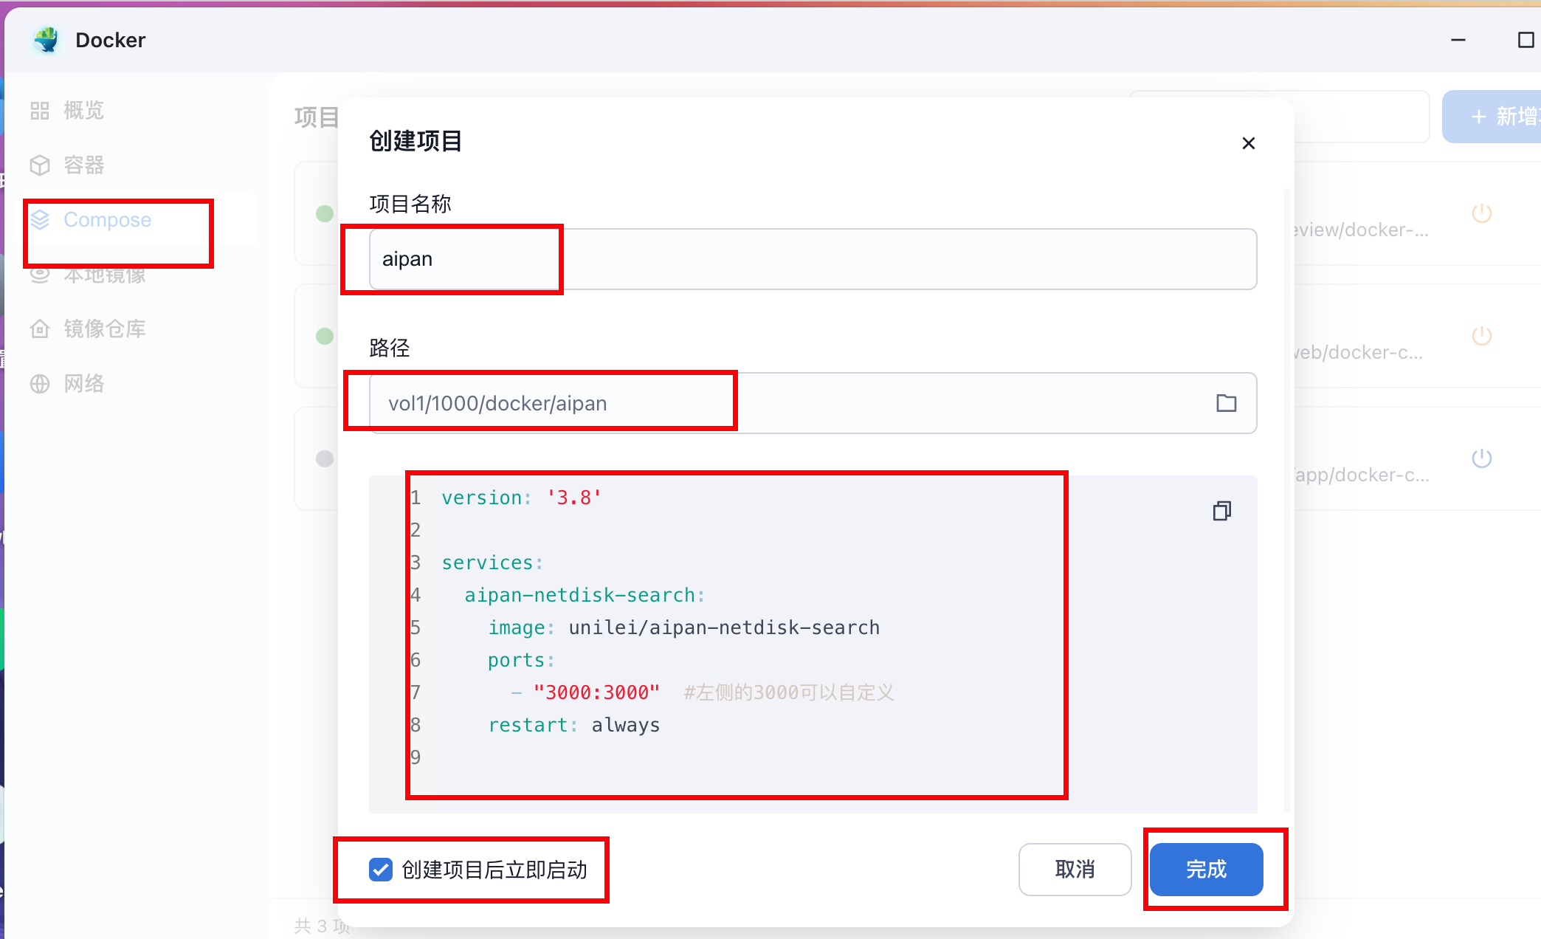Click power icon of the app/docker-c project
The image size is (1541, 939).
point(1482,458)
